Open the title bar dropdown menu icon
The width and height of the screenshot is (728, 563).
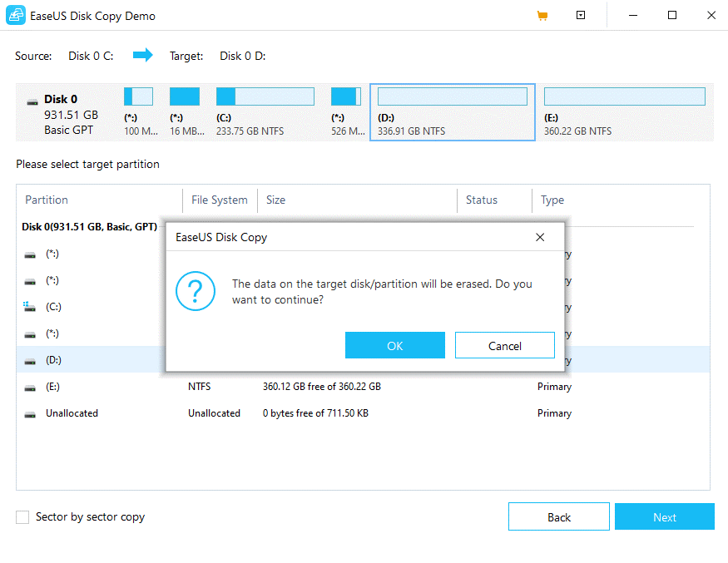(x=581, y=15)
